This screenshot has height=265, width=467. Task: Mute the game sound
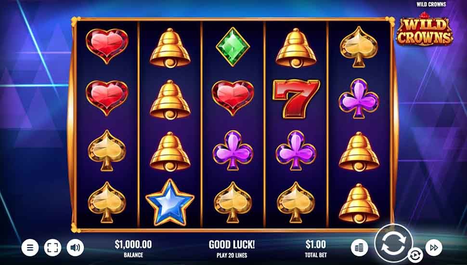point(75,247)
